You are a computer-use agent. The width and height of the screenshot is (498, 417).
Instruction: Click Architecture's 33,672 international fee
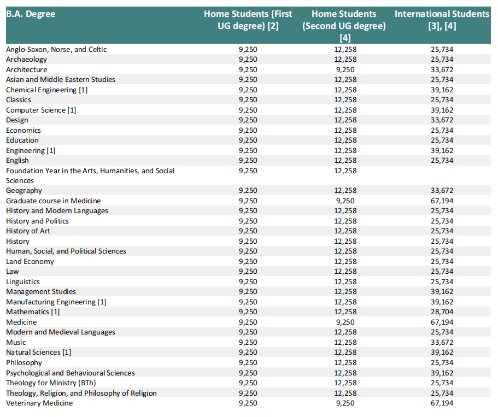pos(442,69)
